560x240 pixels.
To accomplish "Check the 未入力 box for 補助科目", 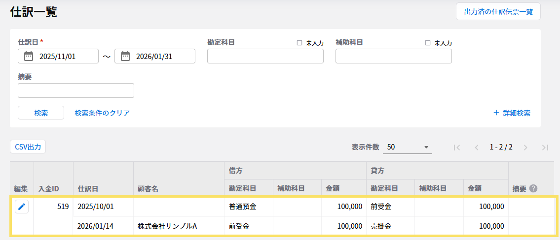I will (x=428, y=43).
